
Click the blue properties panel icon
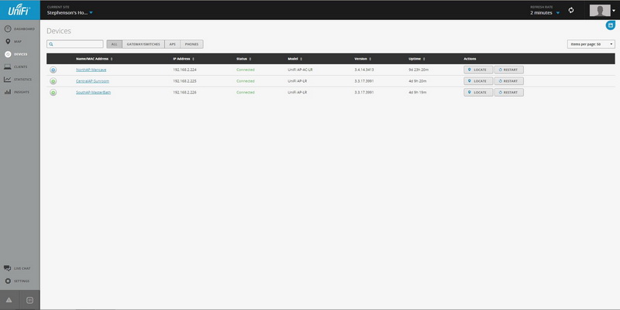pyautogui.click(x=611, y=26)
